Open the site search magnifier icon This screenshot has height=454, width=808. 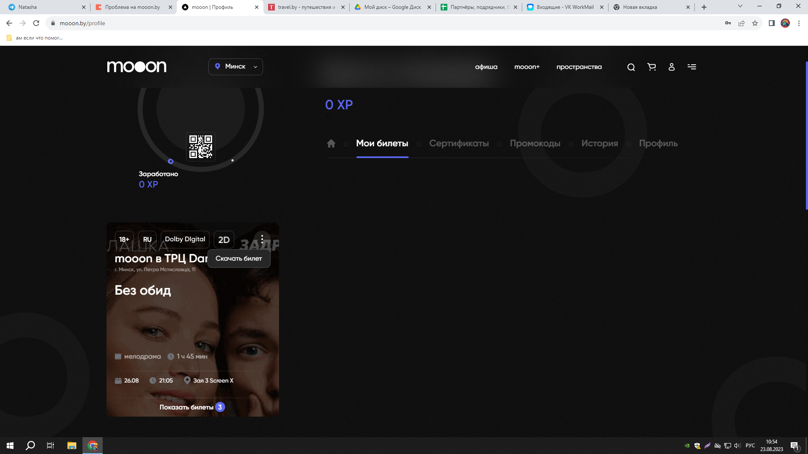tap(631, 67)
